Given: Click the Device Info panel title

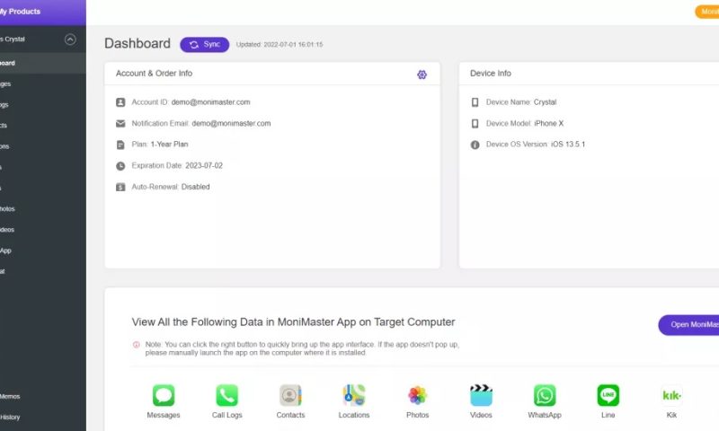Looking at the screenshot, I should [490, 74].
